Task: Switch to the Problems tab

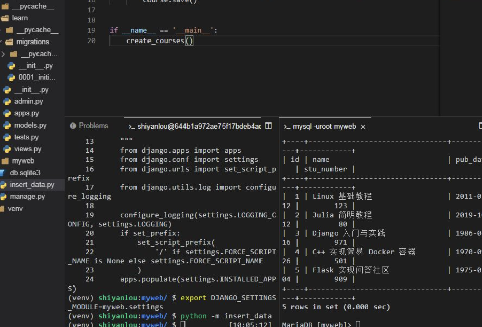Action: tap(93, 126)
